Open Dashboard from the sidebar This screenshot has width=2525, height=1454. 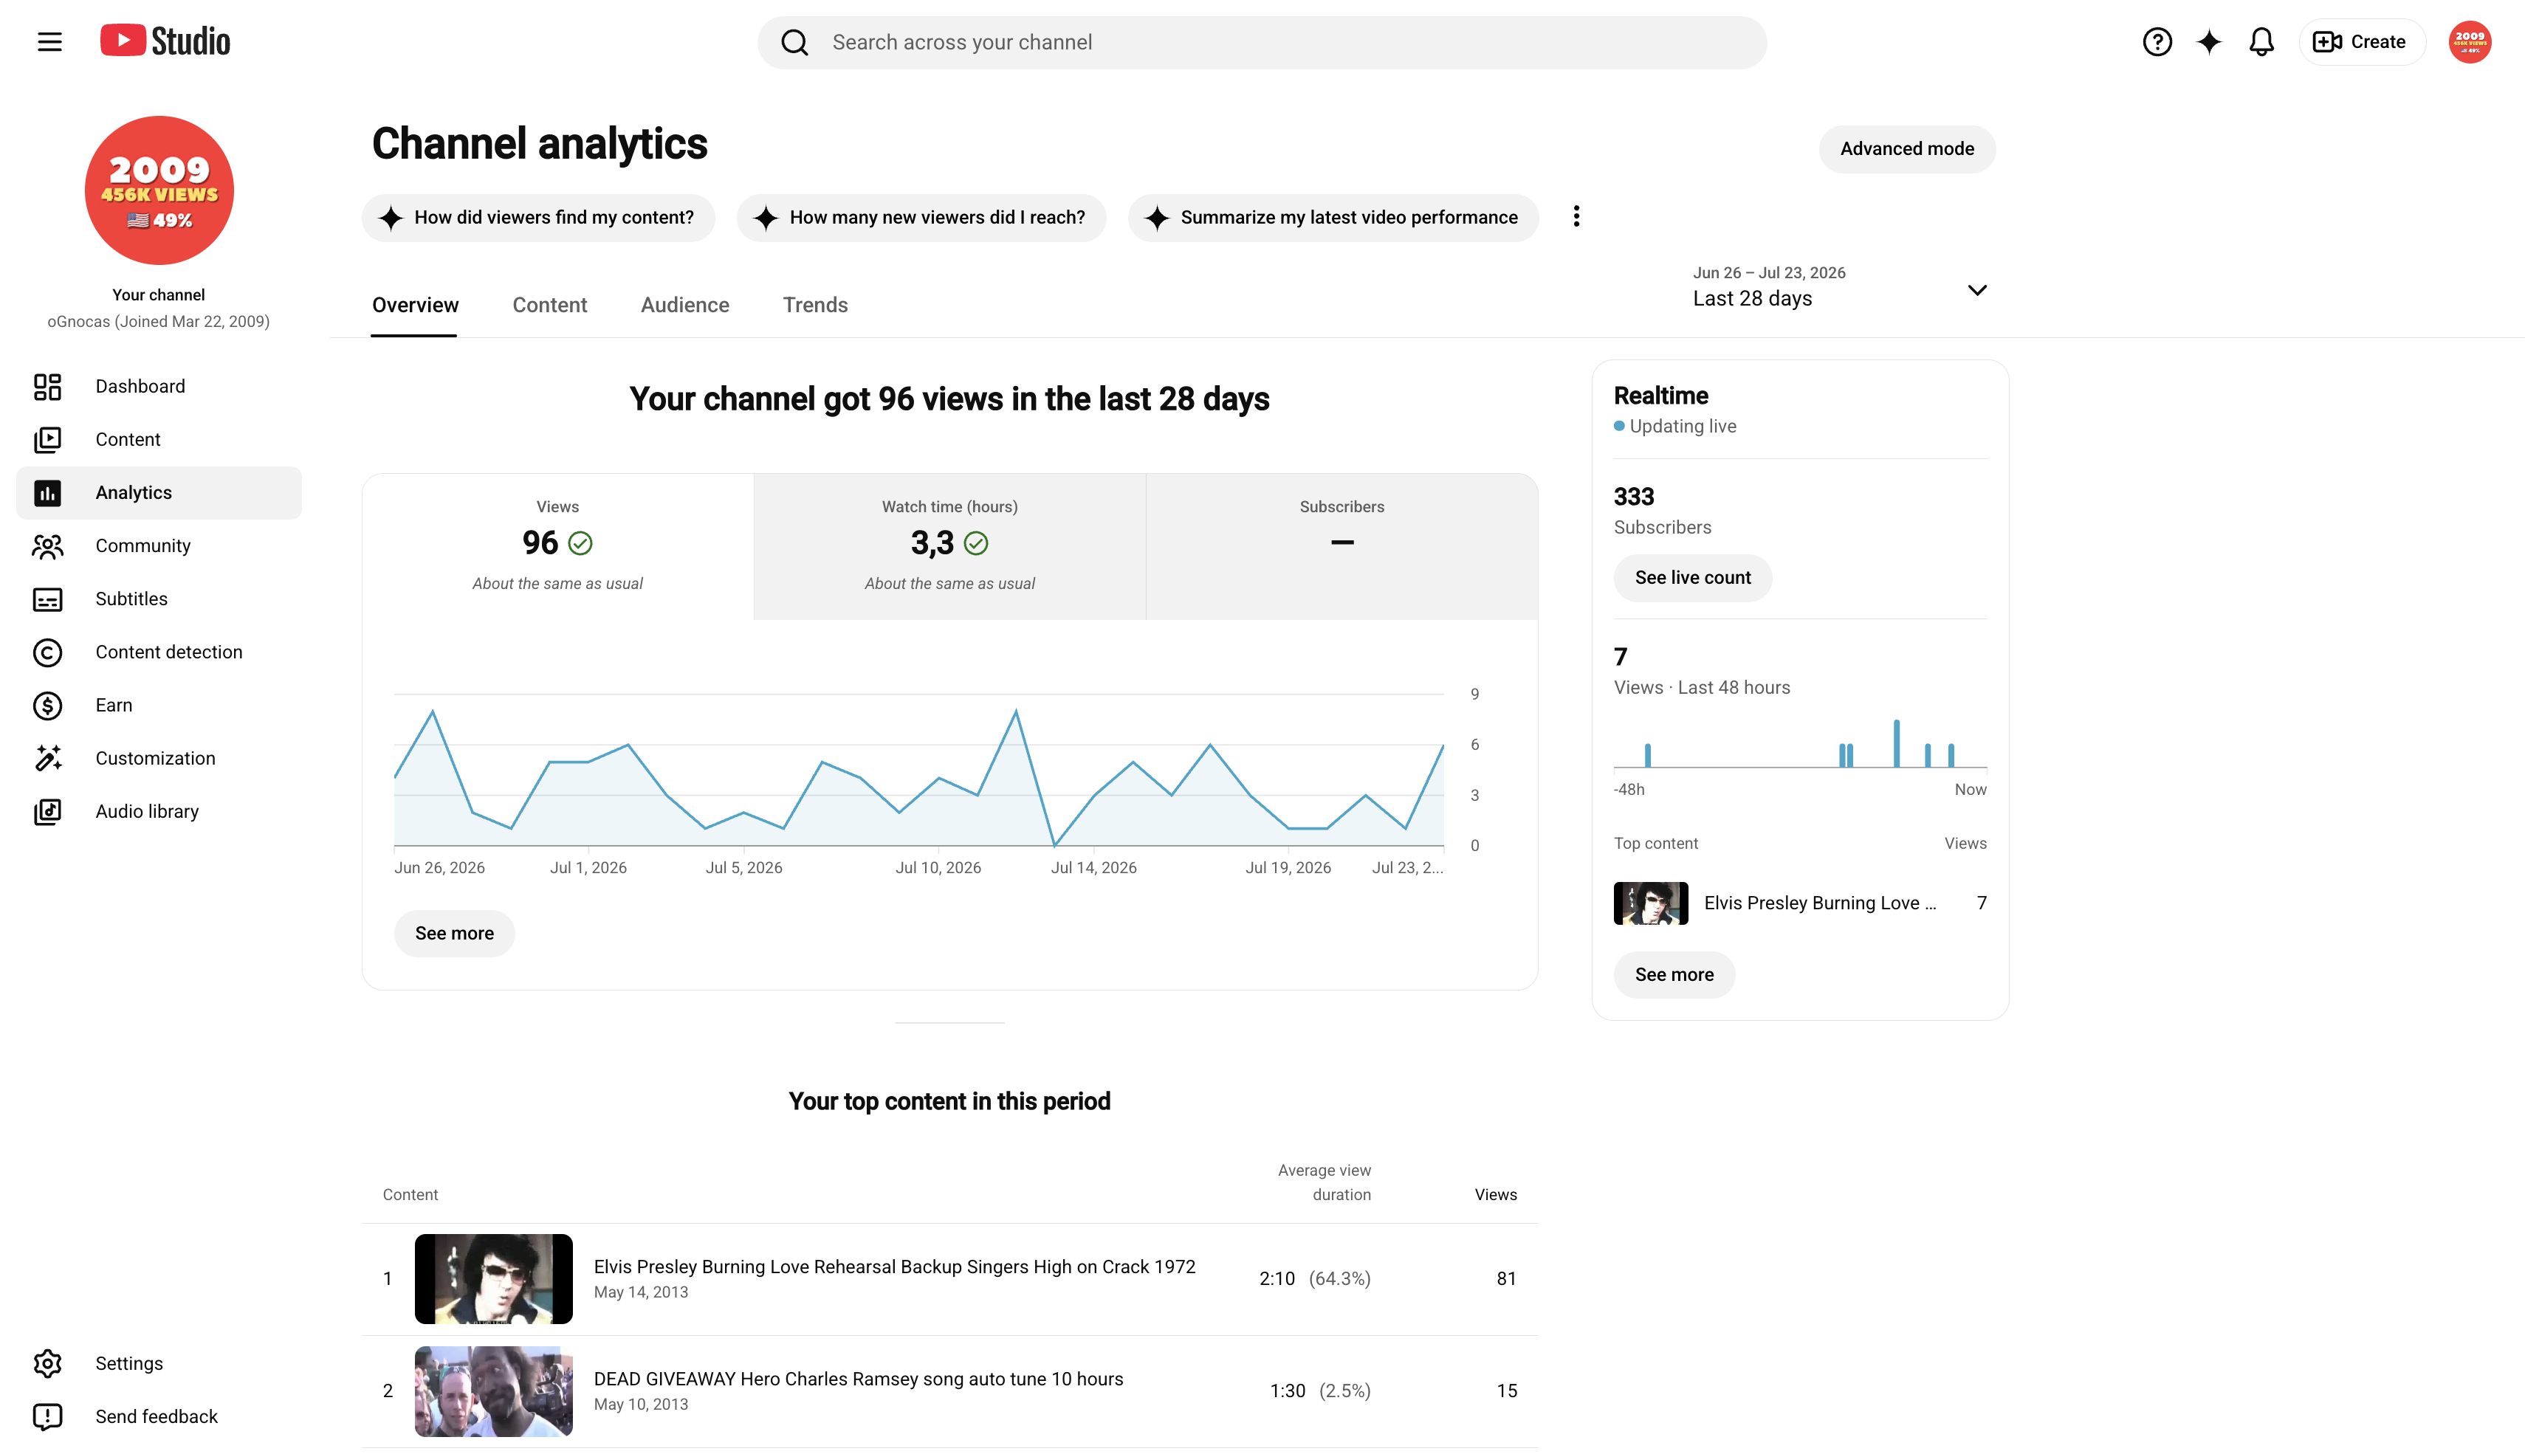(159, 387)
